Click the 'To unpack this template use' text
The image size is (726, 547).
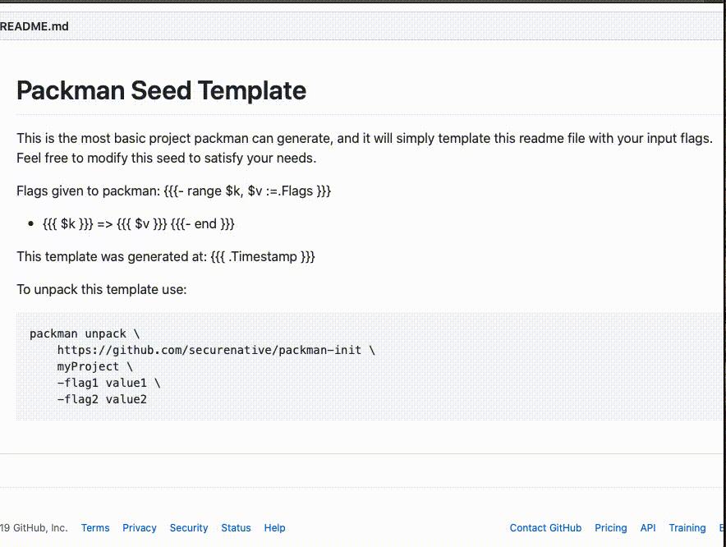pyautogui.click(x=102, y=289)
